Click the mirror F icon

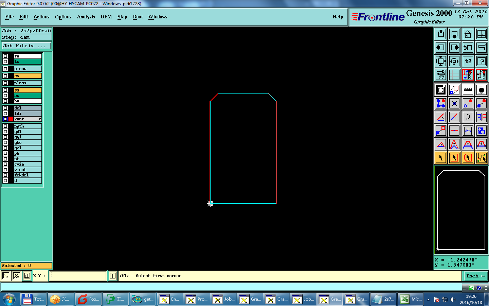tap(482, 117)
